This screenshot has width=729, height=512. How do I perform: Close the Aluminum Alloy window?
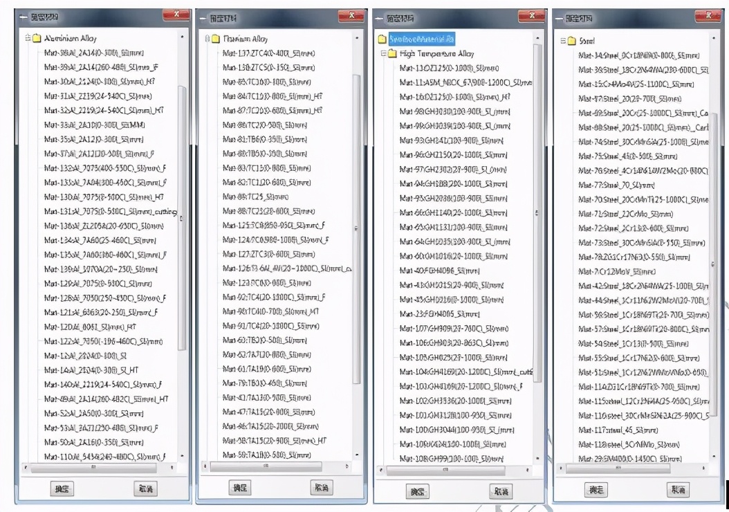coord(176,15)
